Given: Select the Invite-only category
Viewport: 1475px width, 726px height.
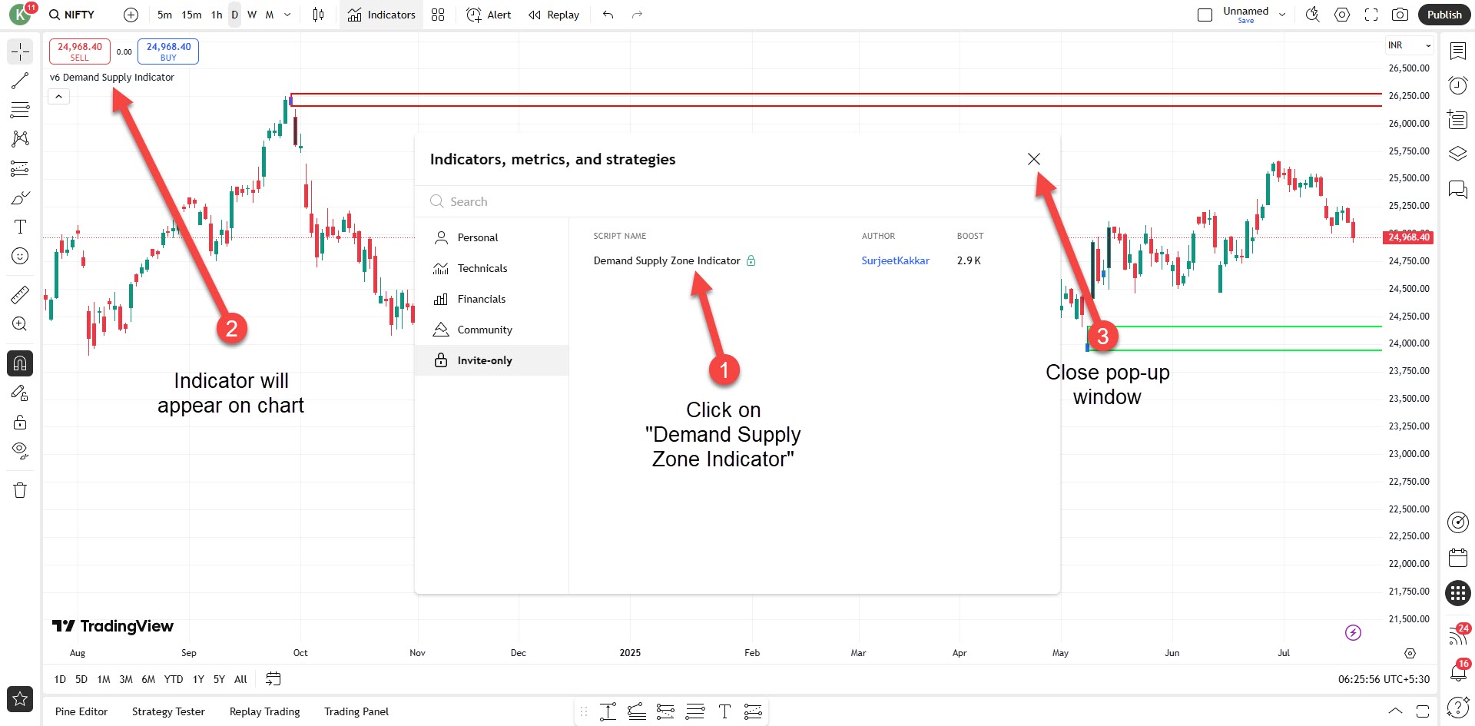Looking at the screenshot, I should 492,360.
